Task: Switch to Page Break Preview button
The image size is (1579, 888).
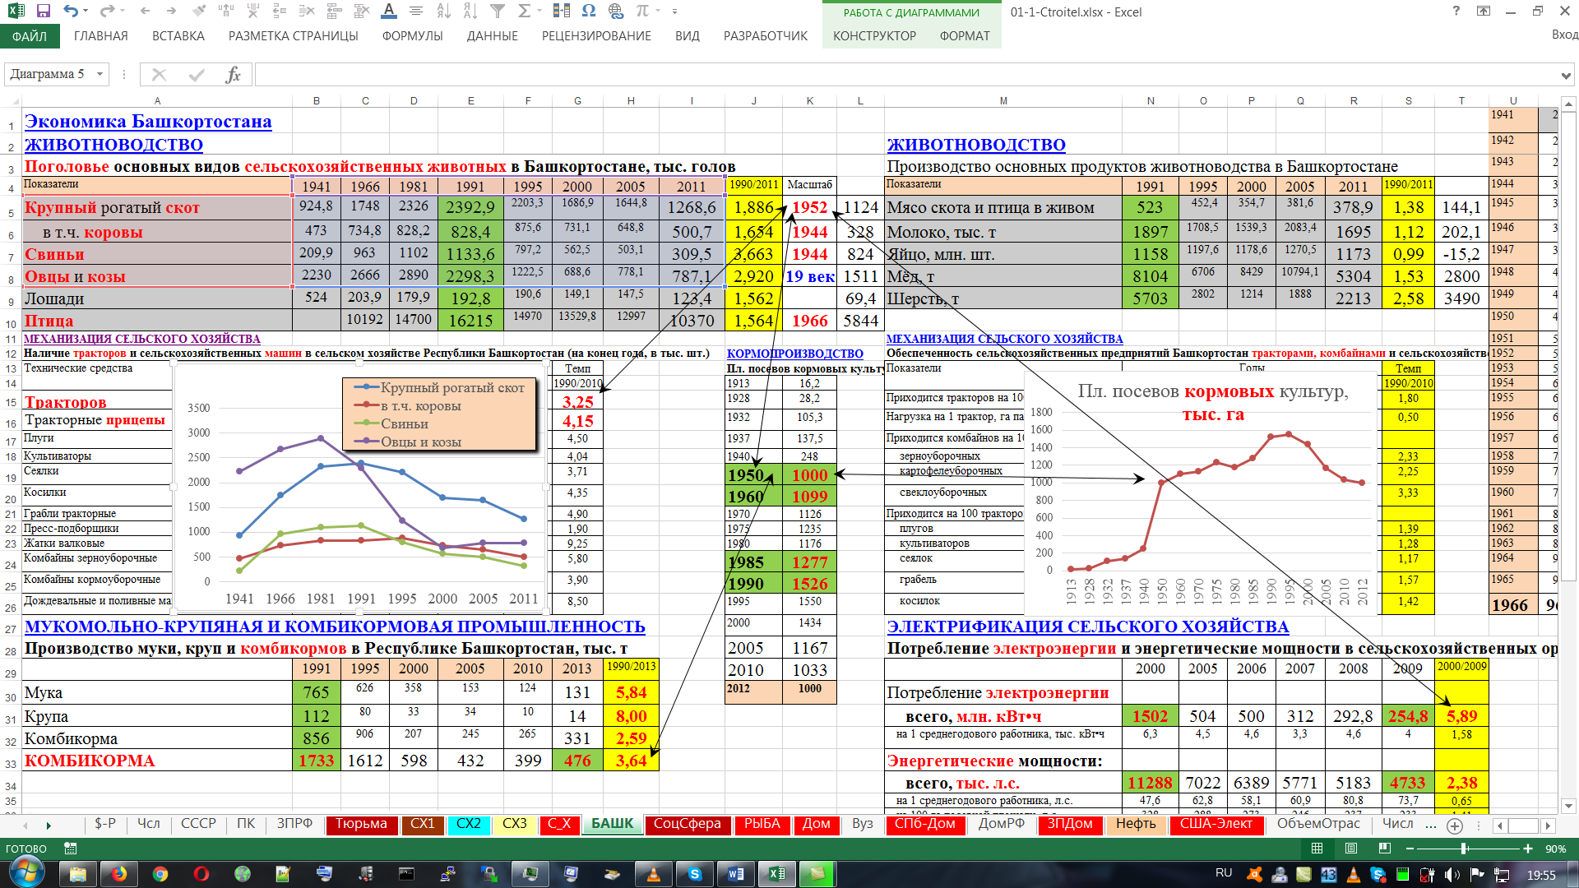Action: (x=1386, y=849)
